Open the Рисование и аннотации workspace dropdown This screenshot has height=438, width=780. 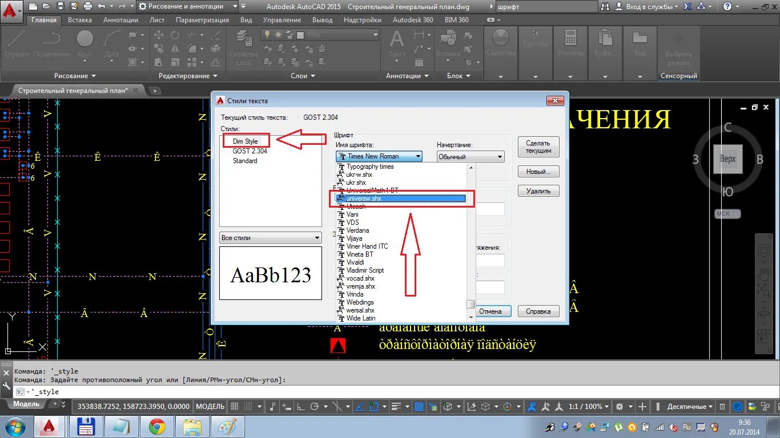click(187, 6)
